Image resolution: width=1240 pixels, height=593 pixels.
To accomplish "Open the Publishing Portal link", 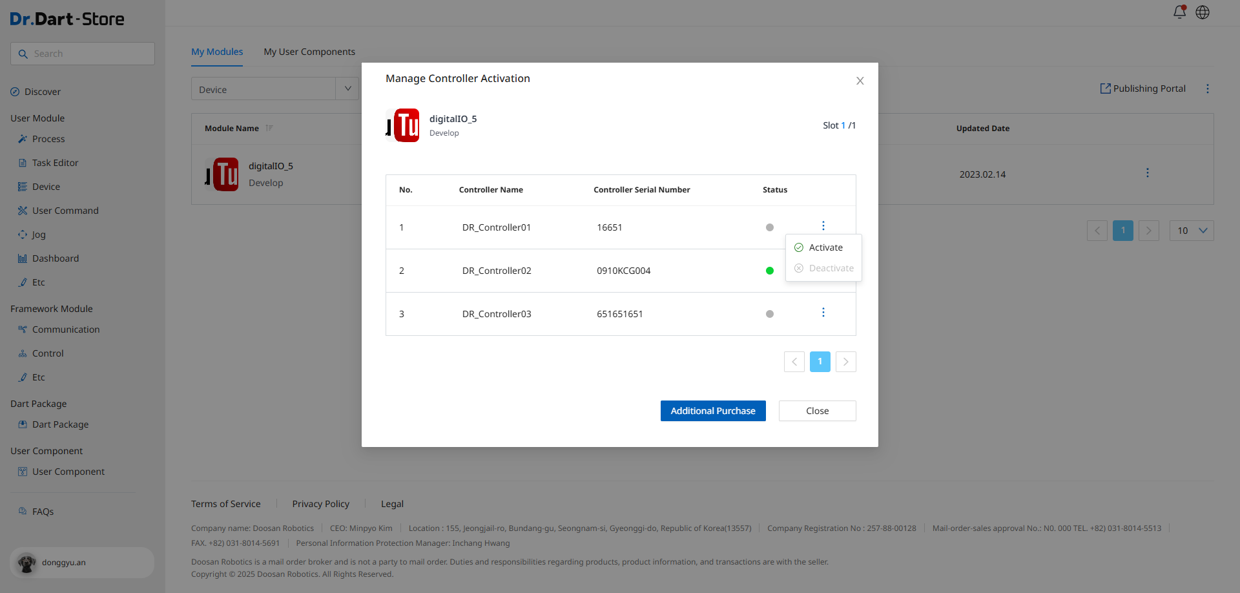I will coord(1143,88).
